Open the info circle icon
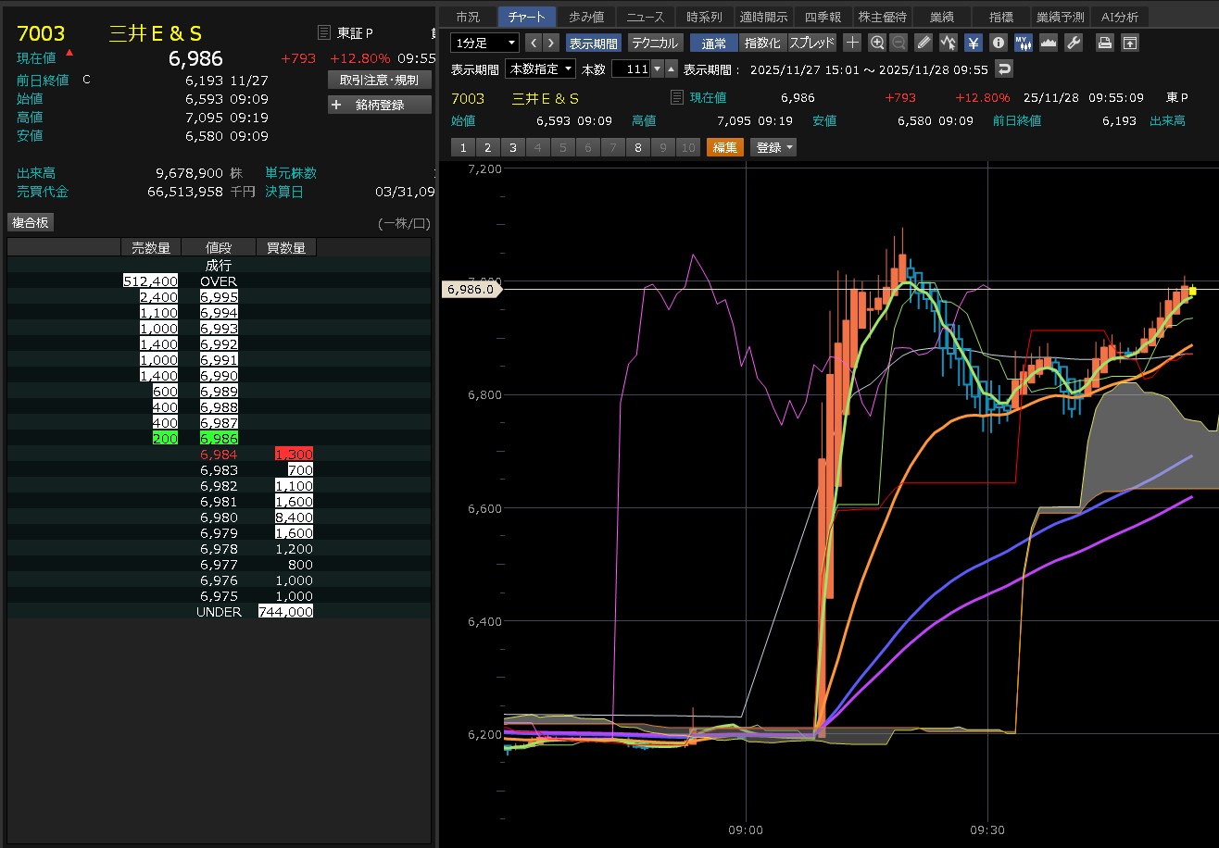Screen dimensions: 1219x848 click(998, 43)
